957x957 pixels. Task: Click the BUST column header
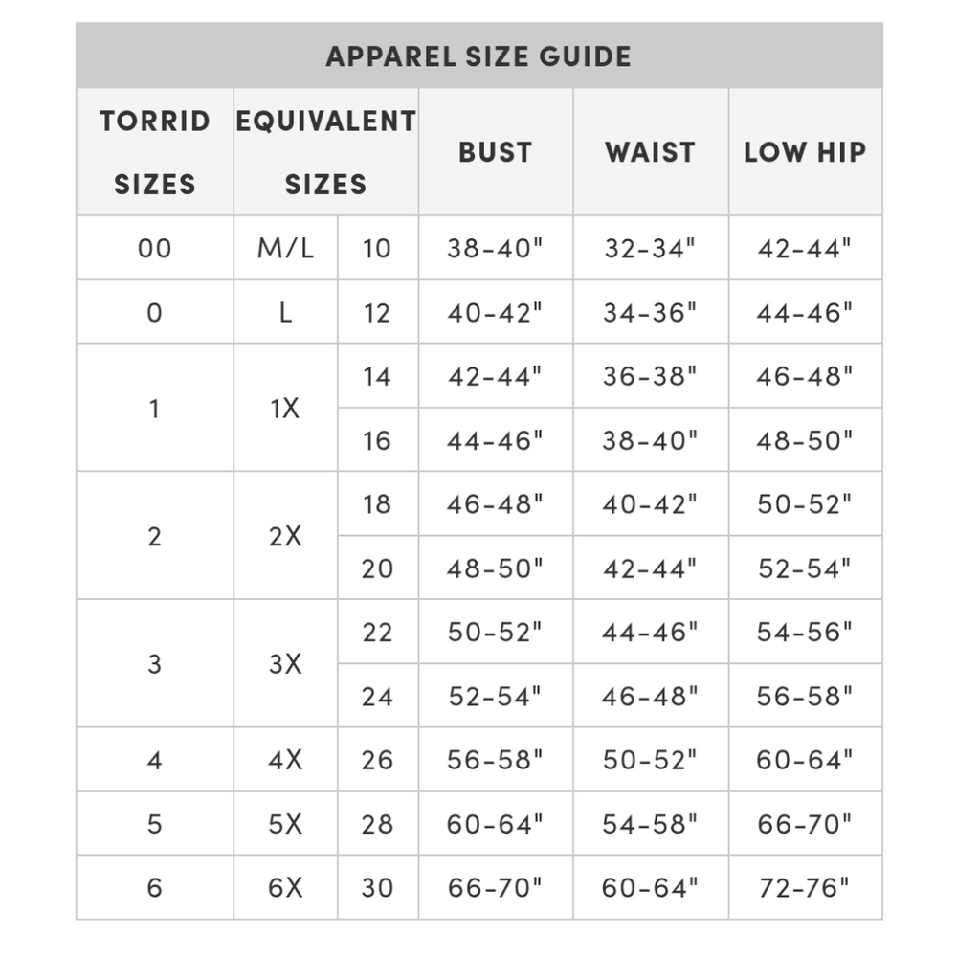pos(496,152)
